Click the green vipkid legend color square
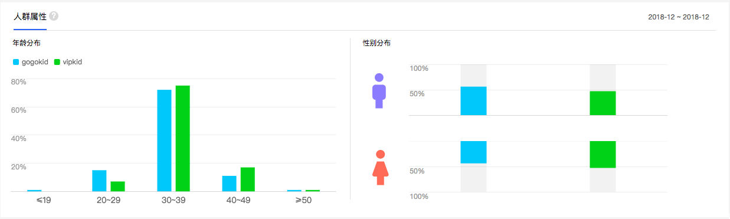The image size is (730, 219). point(57,61)
